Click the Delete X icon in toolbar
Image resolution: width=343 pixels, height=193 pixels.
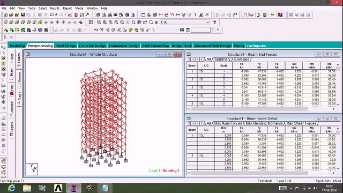(46, 15)
